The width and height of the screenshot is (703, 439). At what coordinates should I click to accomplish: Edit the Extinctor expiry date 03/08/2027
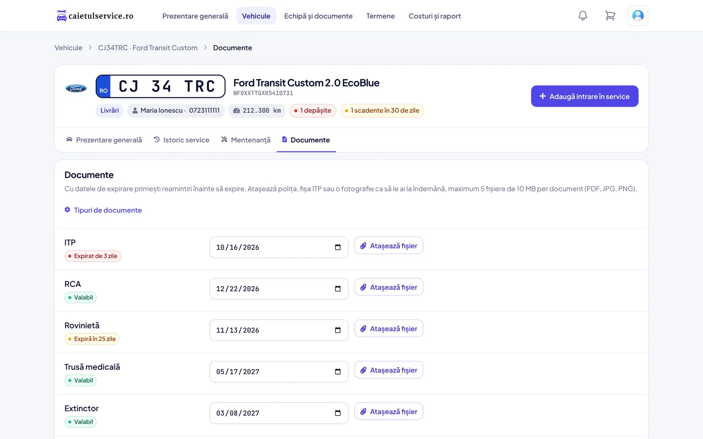279,413
